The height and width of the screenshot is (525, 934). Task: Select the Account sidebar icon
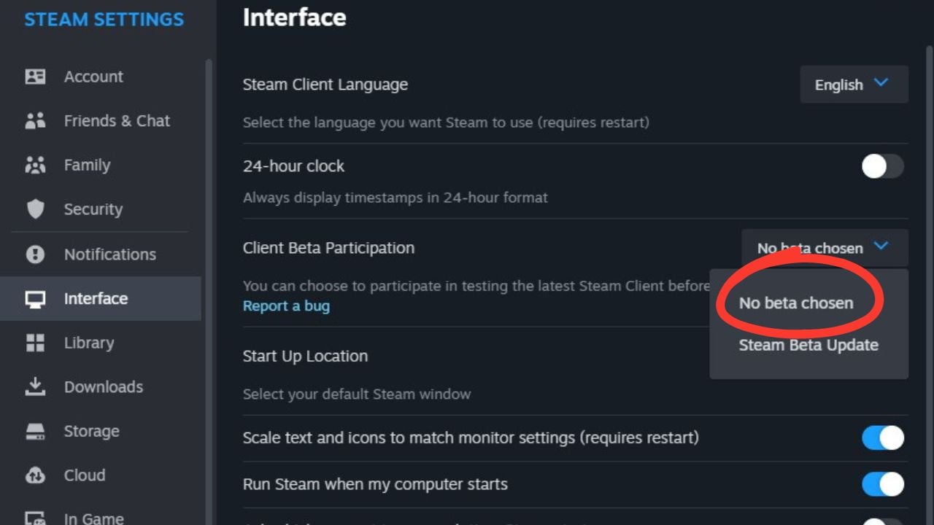(35, 76)
